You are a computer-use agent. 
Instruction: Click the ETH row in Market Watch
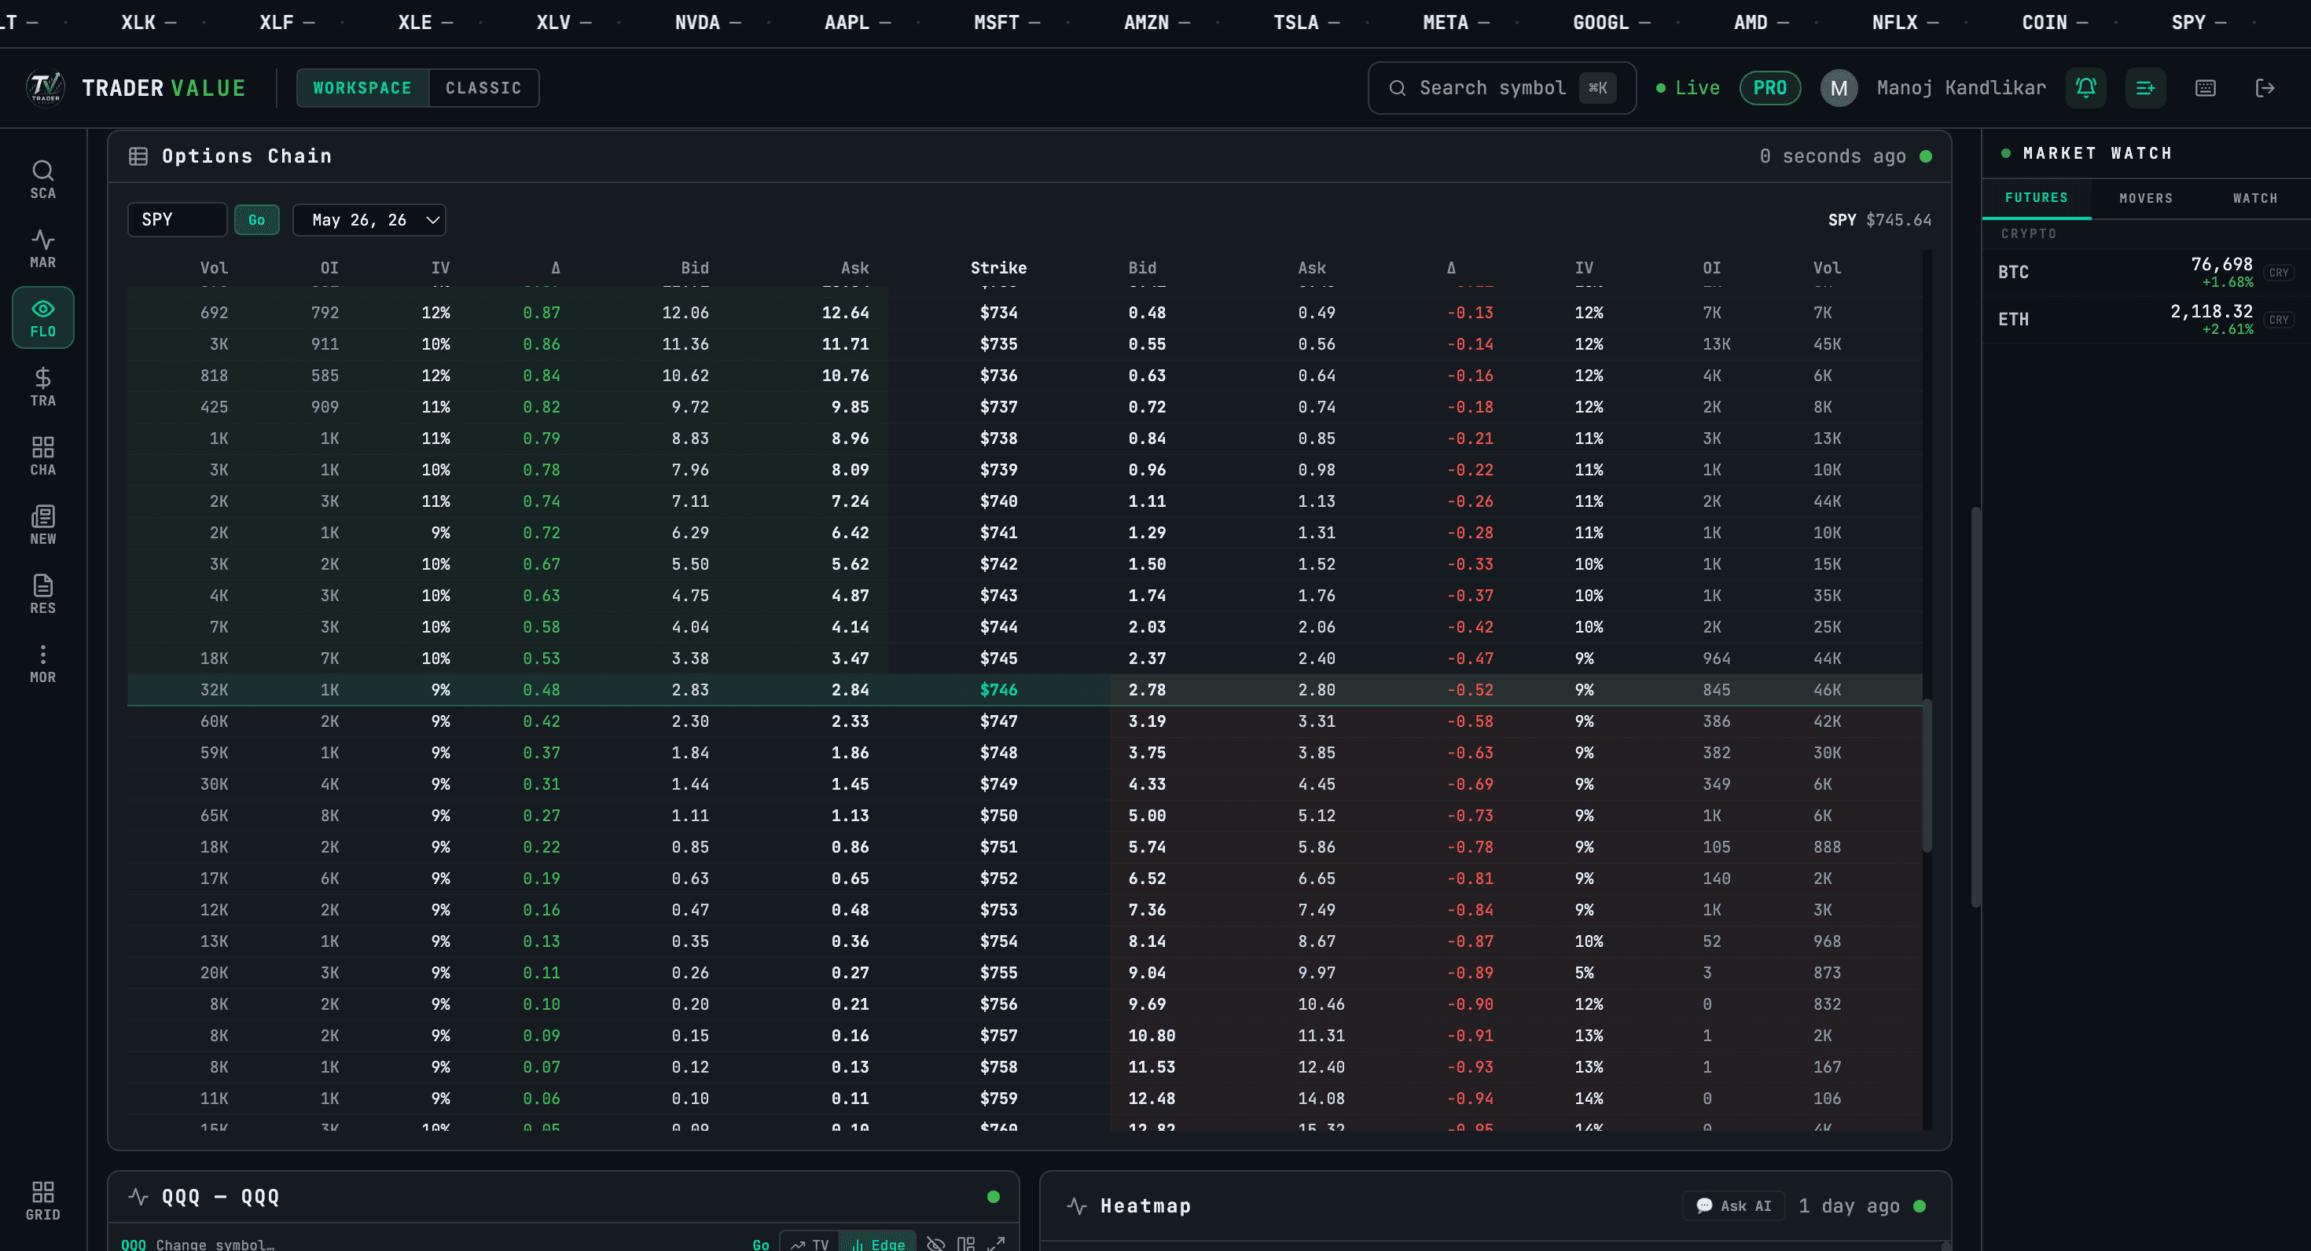(x=2146, y=319)
